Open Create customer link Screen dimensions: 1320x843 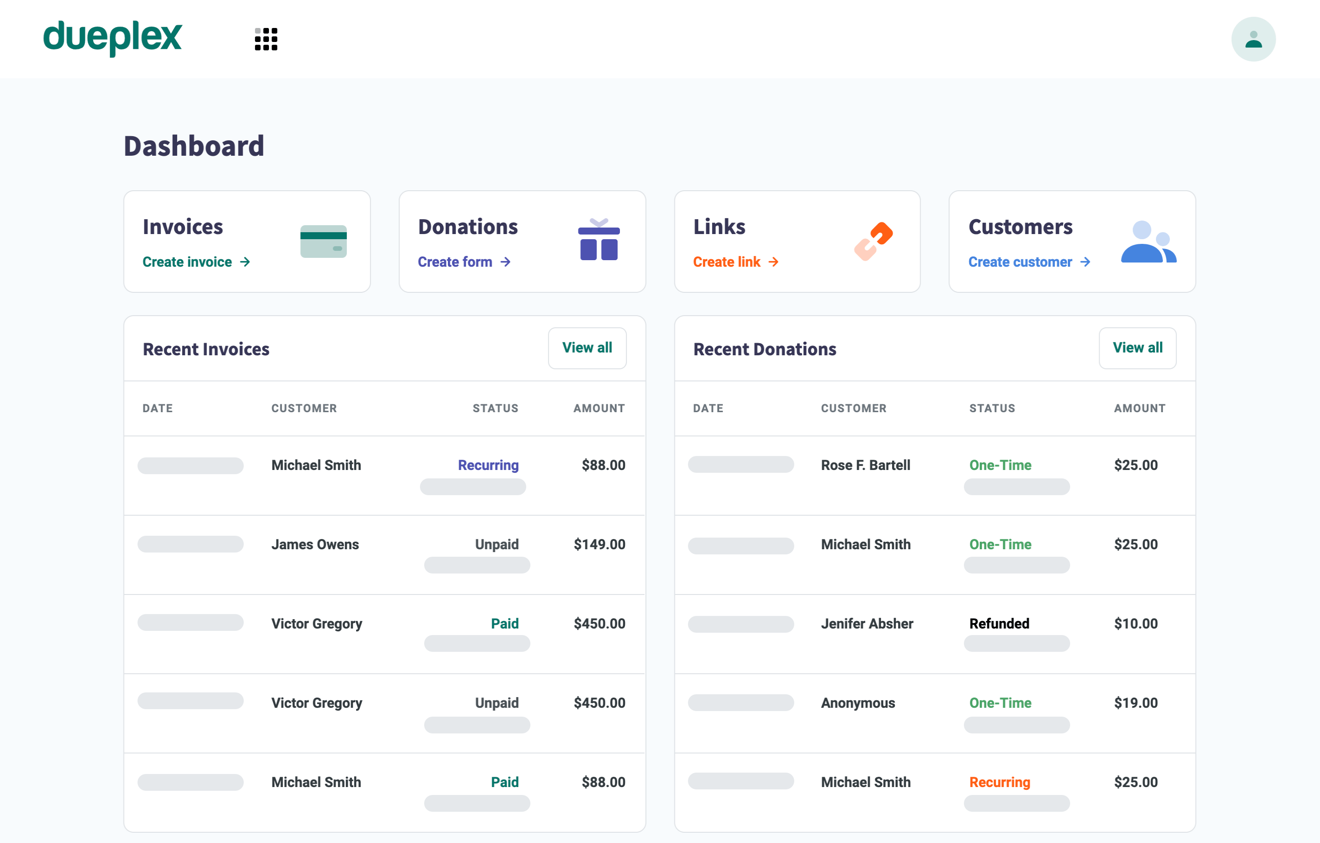pos(1020,262)
